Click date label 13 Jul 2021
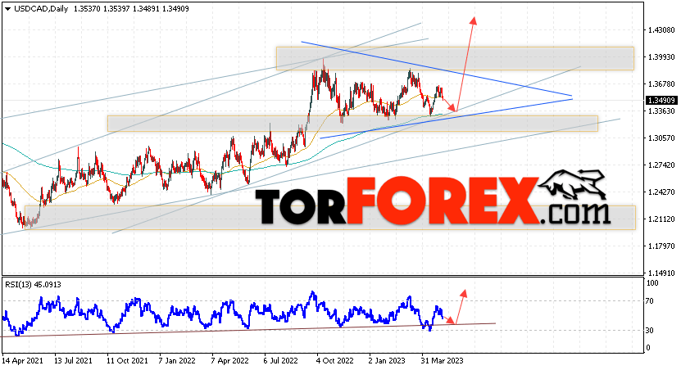Screen dimensions: 681x370 pyautogui.click(x=73, y=361)
